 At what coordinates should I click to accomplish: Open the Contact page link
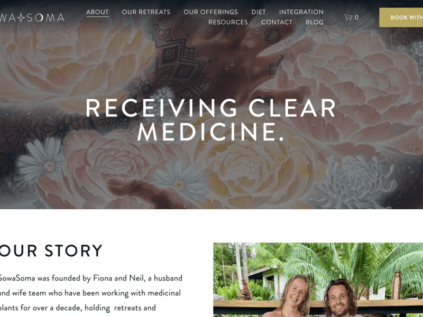pos(277,22)
